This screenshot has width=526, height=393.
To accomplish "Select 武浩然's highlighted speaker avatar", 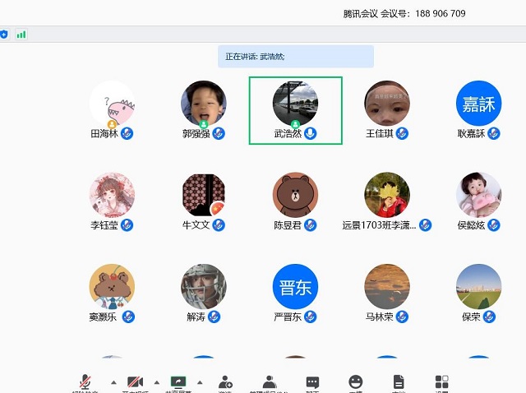I will click(295, 104).
